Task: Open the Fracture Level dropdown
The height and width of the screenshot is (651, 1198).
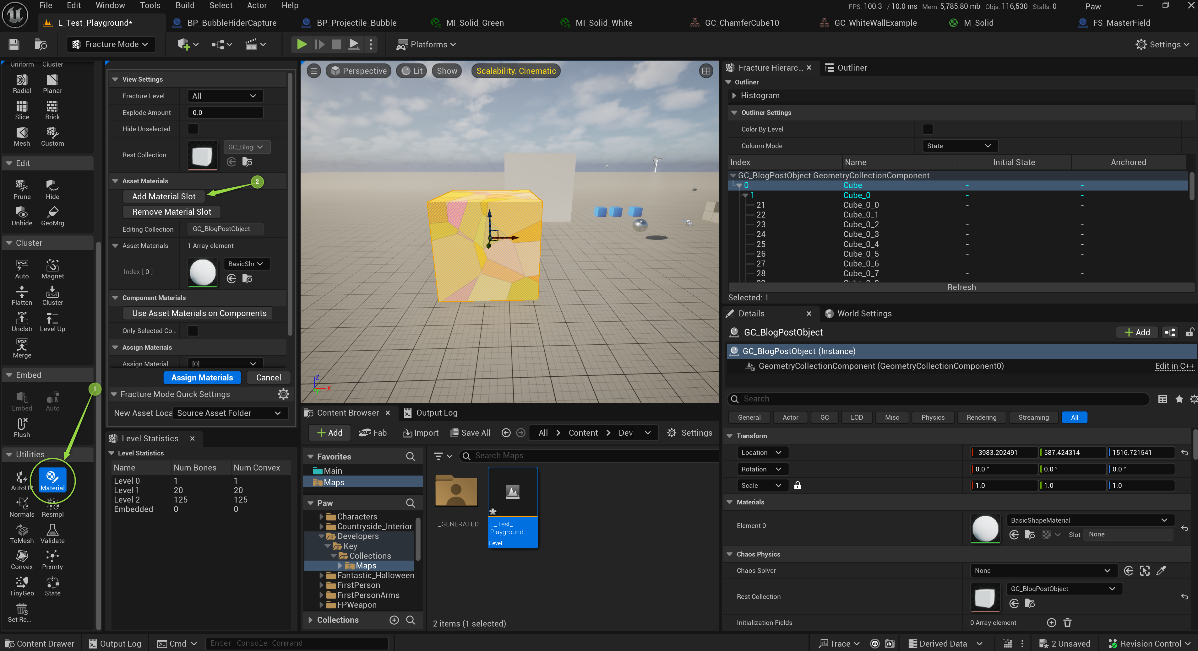Action: 225,96
